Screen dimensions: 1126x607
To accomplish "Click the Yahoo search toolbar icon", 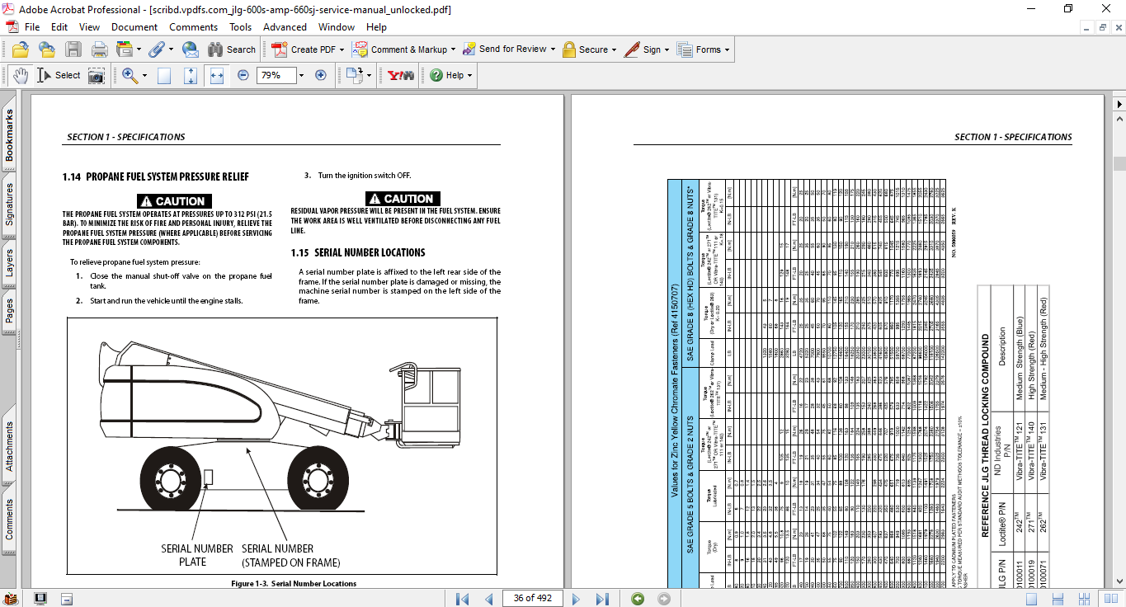I will [x=401, y=75].
